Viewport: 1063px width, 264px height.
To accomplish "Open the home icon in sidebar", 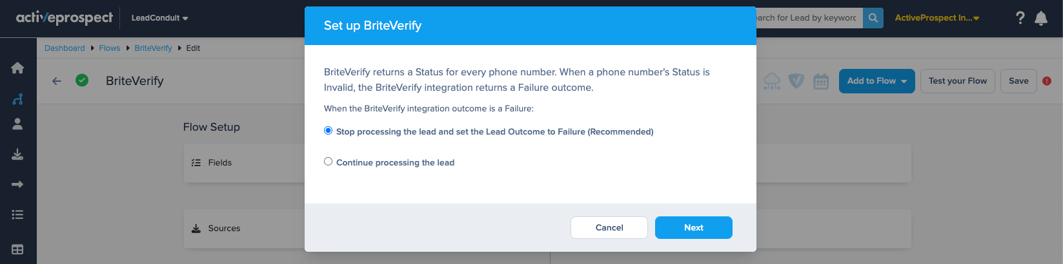I will [17, 68].
